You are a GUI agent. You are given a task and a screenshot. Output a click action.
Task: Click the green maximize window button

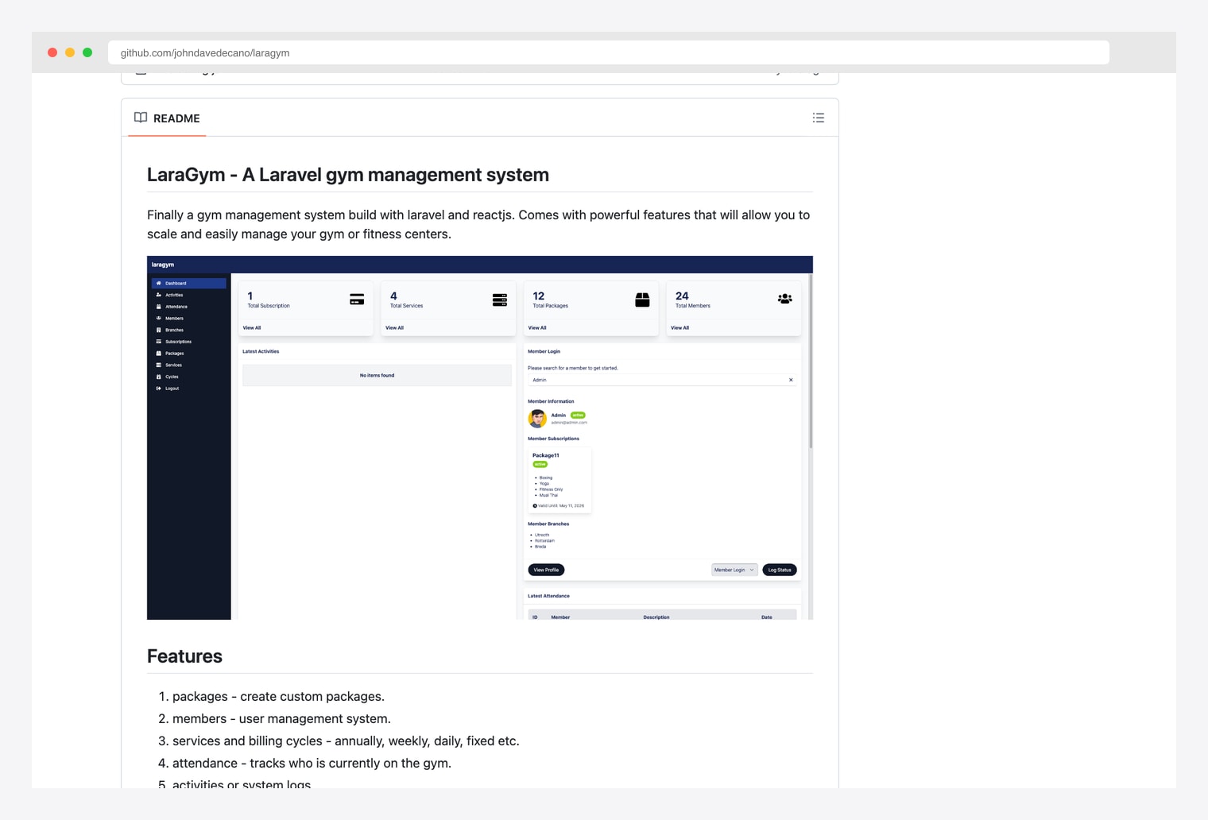[87, 52]
